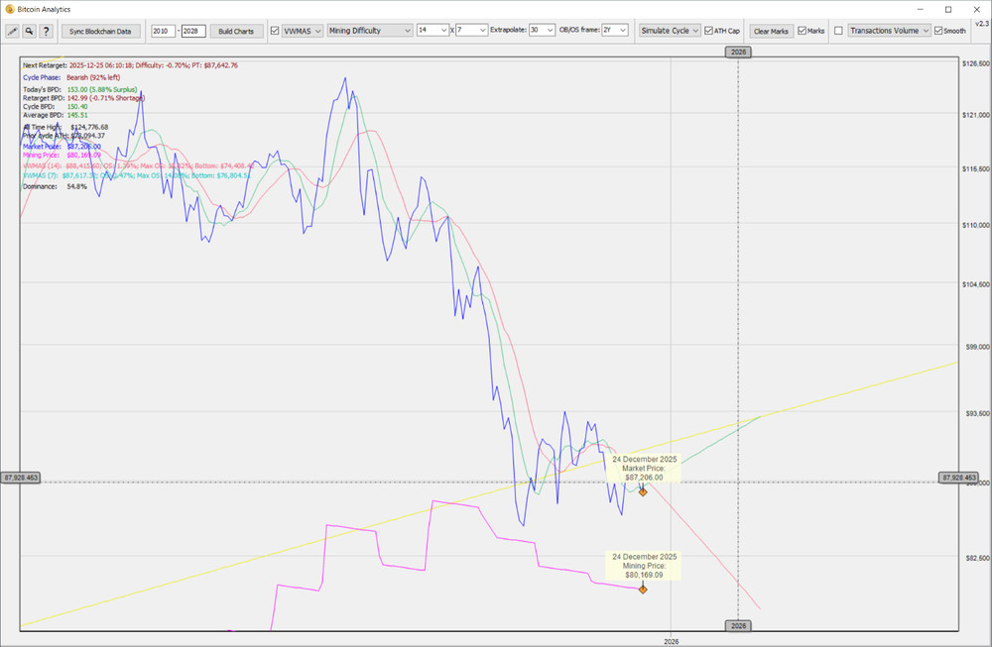Click the Retarget BPD 142.99 line
The height and width of the screenshot is (647, 992).
[x=83, y=98]
